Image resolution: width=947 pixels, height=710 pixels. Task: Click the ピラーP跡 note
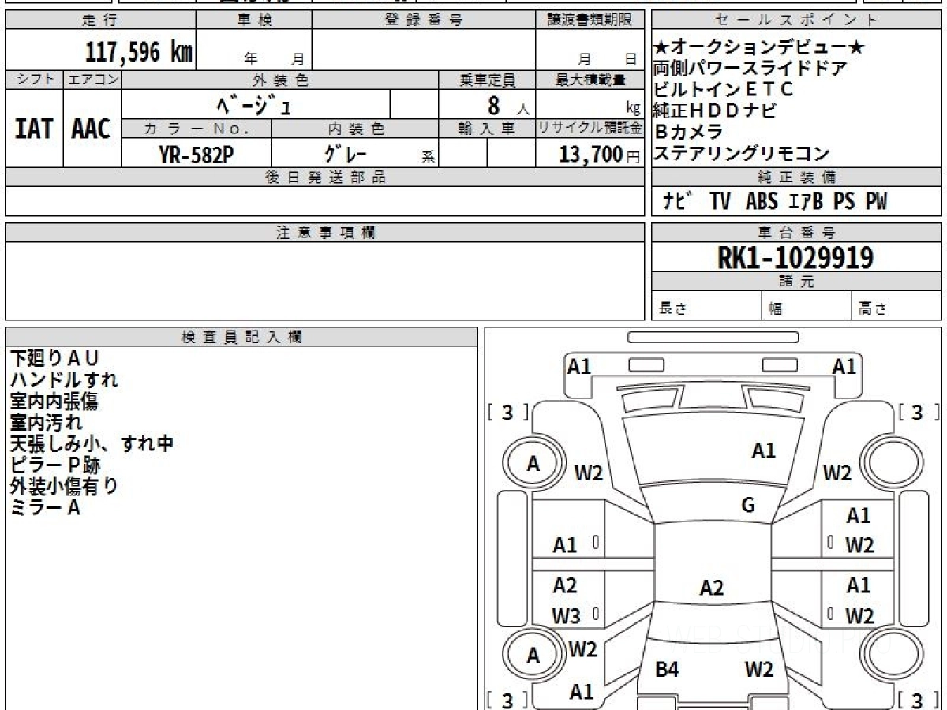pos(55,465)
